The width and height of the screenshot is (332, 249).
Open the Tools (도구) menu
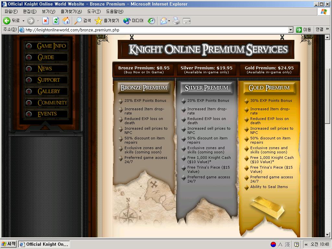coord(94,11)
